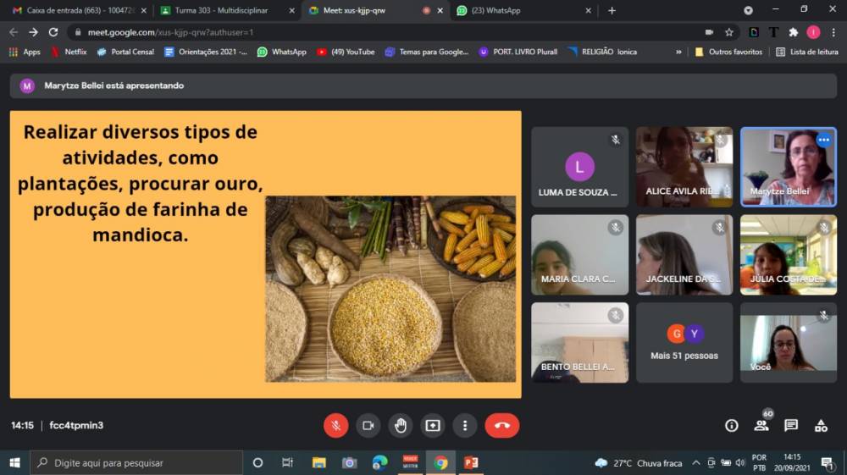Expand the hidden bookmarks overflow chevron
Image resolution: width=847 pixels, height=475 pixels.
678,52
